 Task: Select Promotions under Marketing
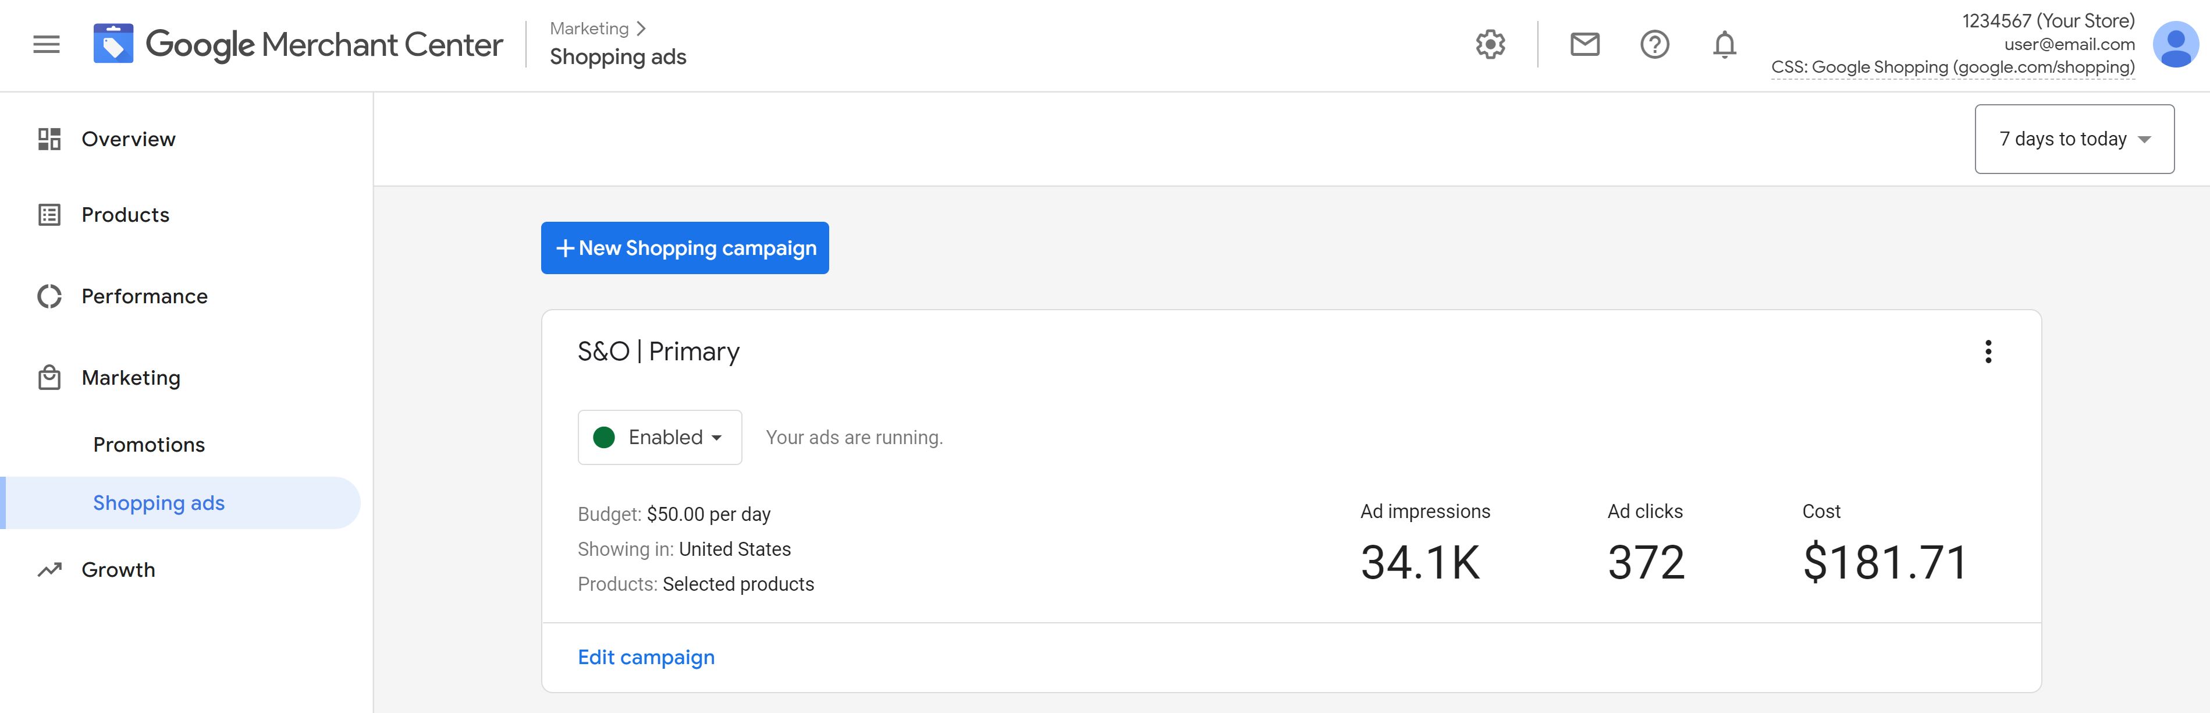click(x=150, y=445)
